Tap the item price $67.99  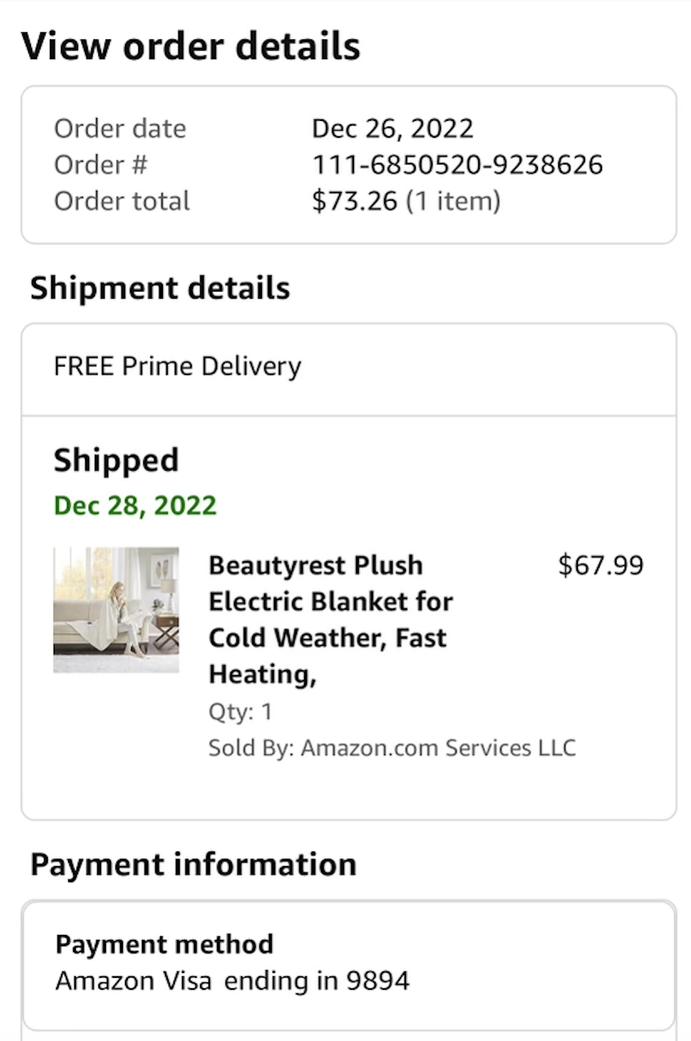pyautogui.click(x=600, y=565)
